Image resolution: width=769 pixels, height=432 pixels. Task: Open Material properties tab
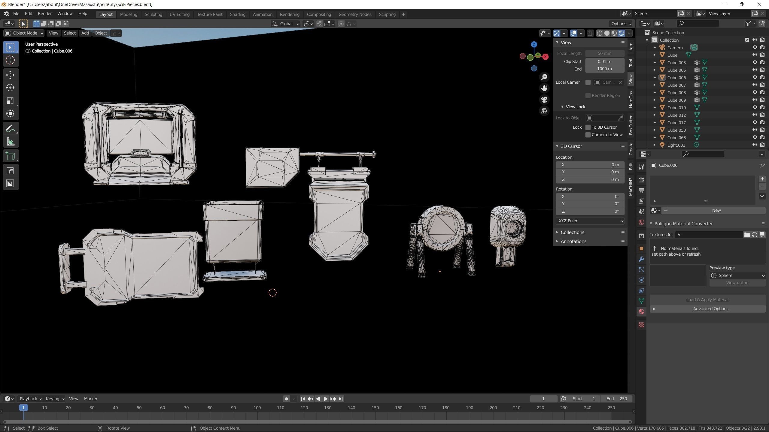click(x=641, y=312)
